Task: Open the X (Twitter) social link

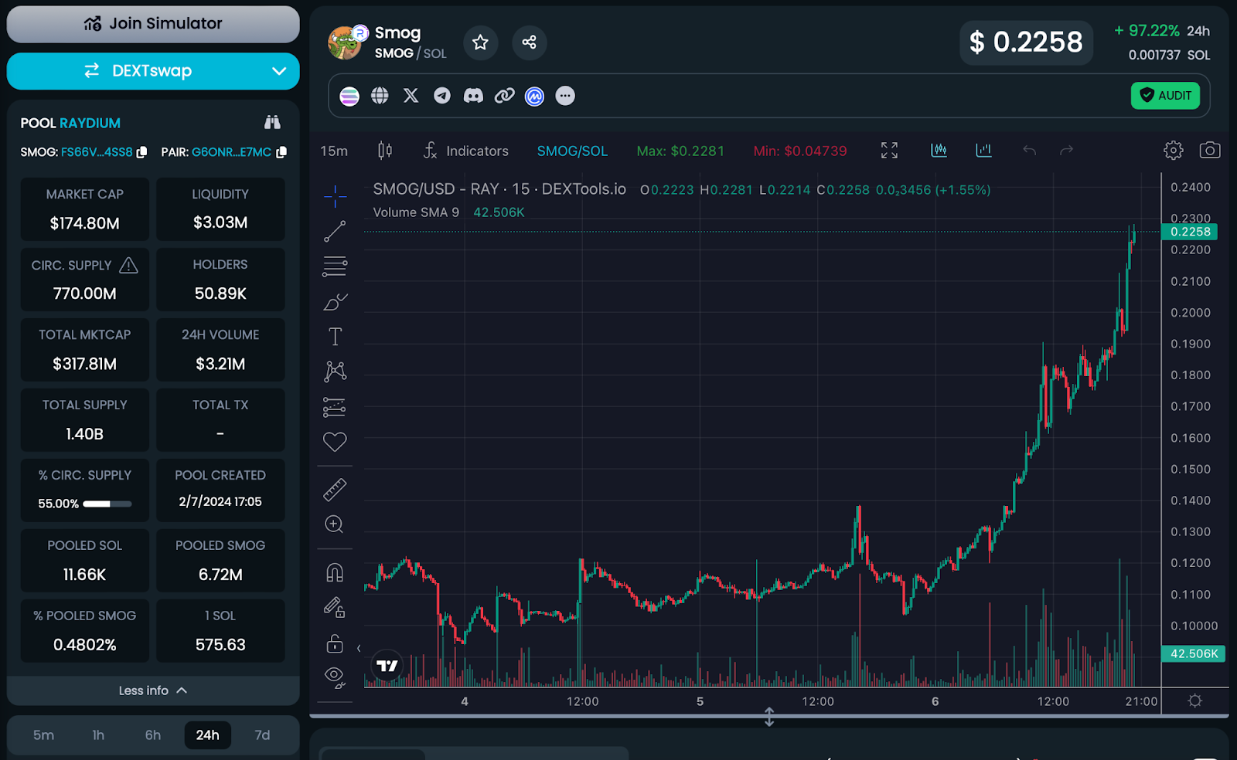Action: [x=411, y=96]
